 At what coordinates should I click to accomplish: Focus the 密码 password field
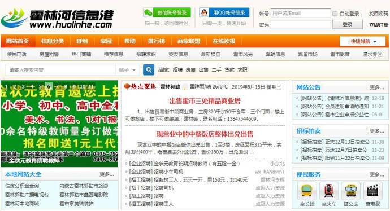(301, 25)
